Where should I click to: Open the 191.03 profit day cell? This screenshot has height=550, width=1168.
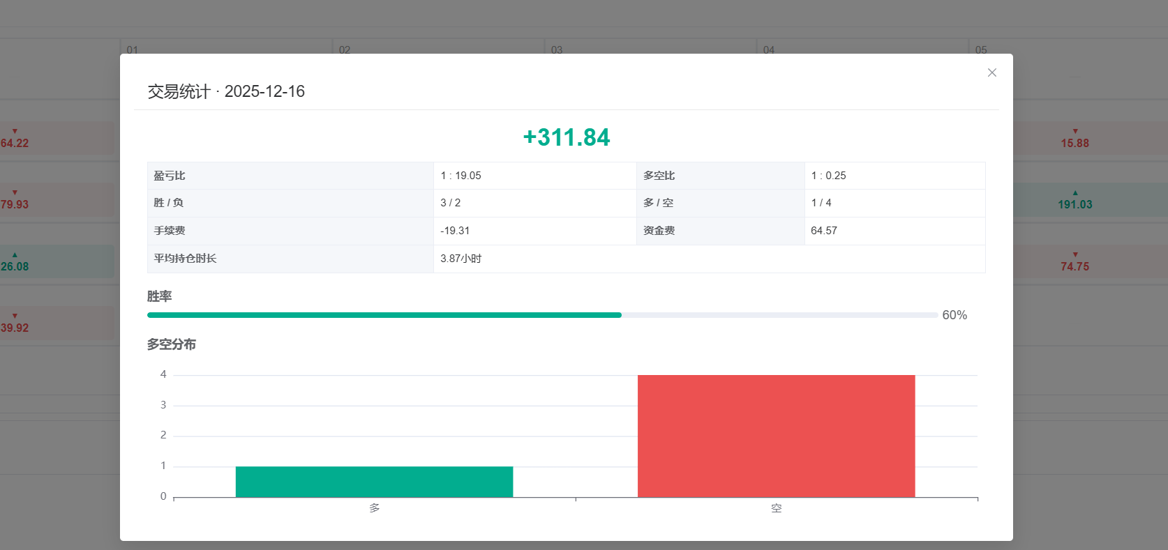(1075, 200)
